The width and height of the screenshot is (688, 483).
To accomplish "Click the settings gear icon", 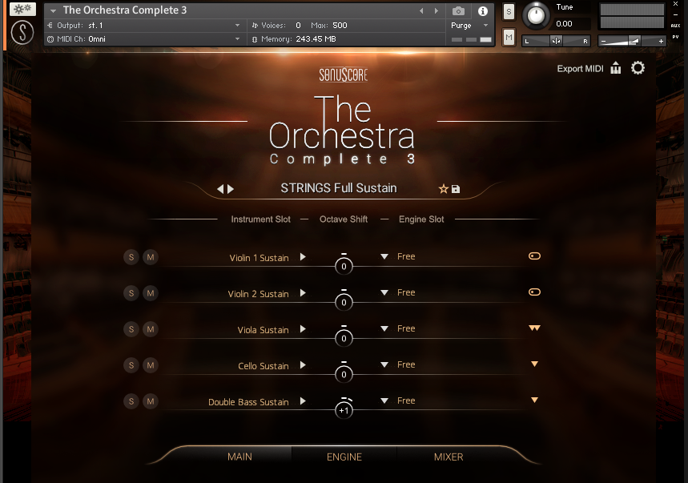I will (638, 68).
